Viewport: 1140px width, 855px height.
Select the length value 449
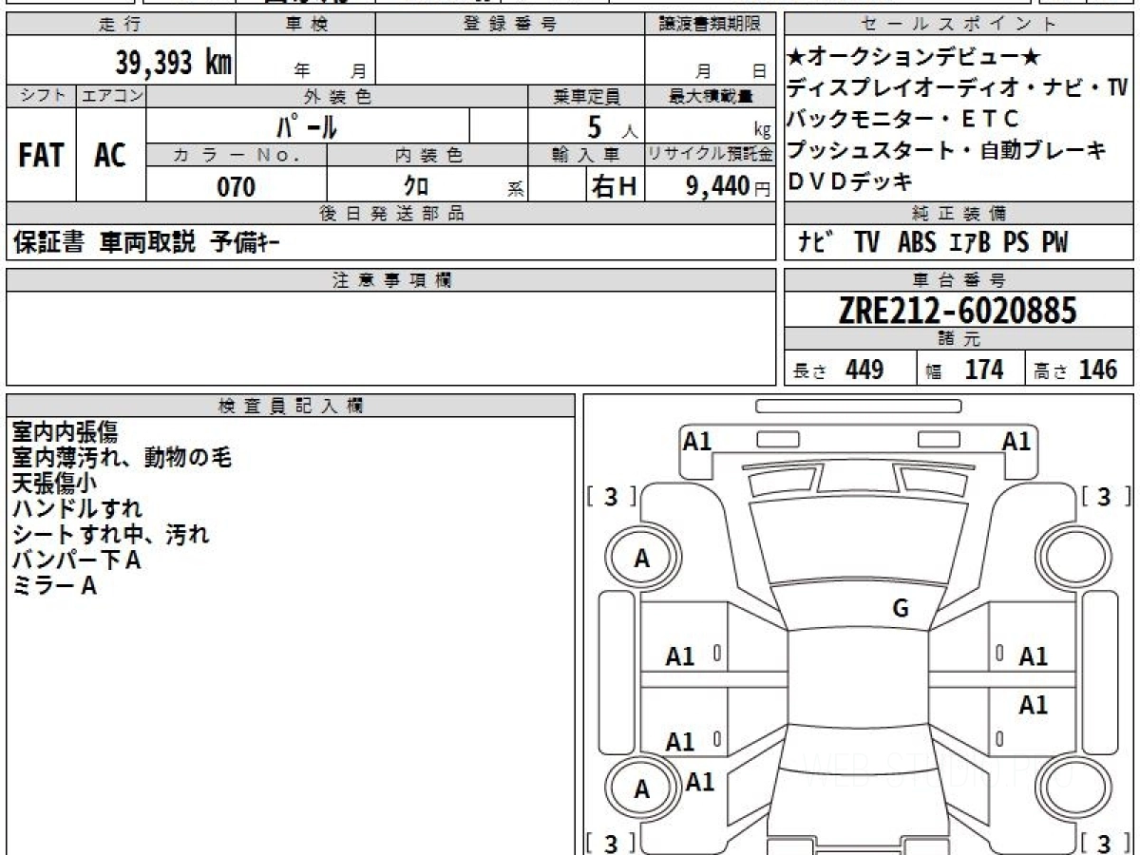[864, 369]
